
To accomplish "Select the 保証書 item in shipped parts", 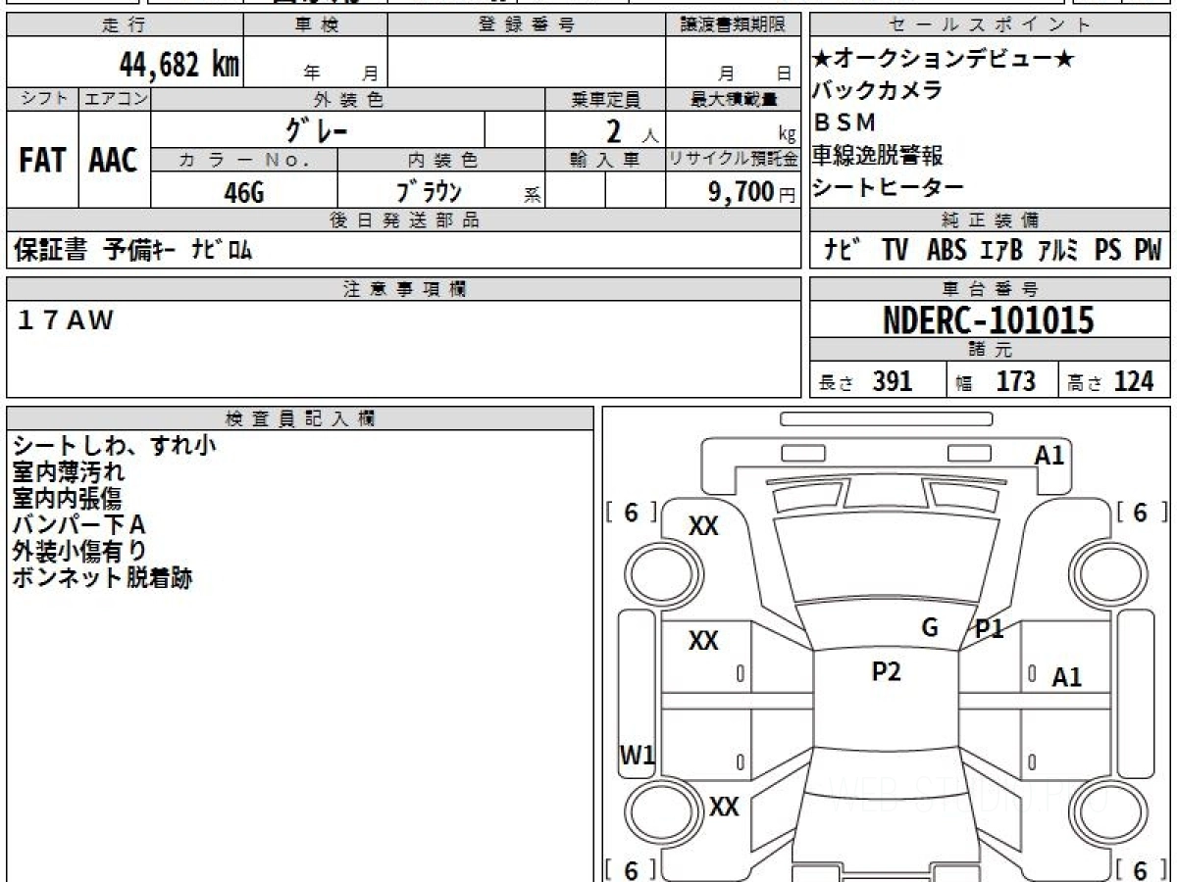I will [x=51, y=250].
